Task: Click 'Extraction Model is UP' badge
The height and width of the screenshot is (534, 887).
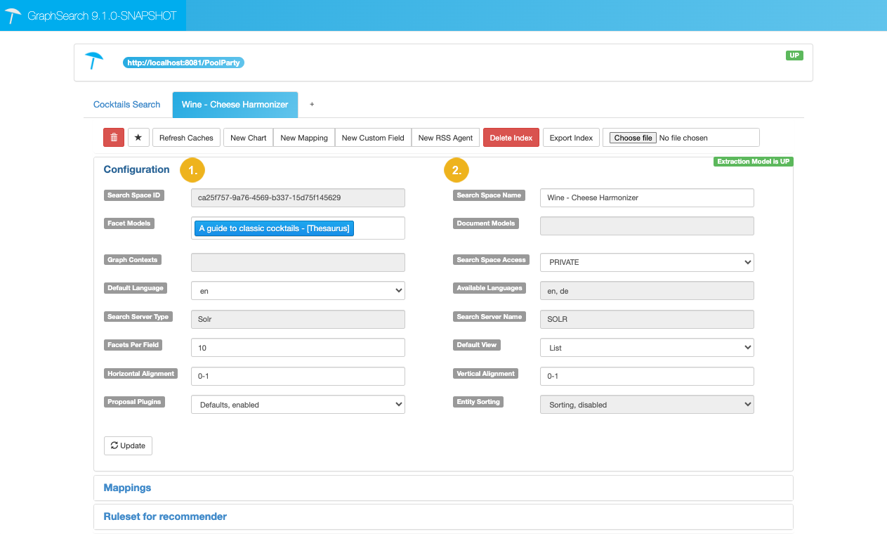Action: coord(754,162)
